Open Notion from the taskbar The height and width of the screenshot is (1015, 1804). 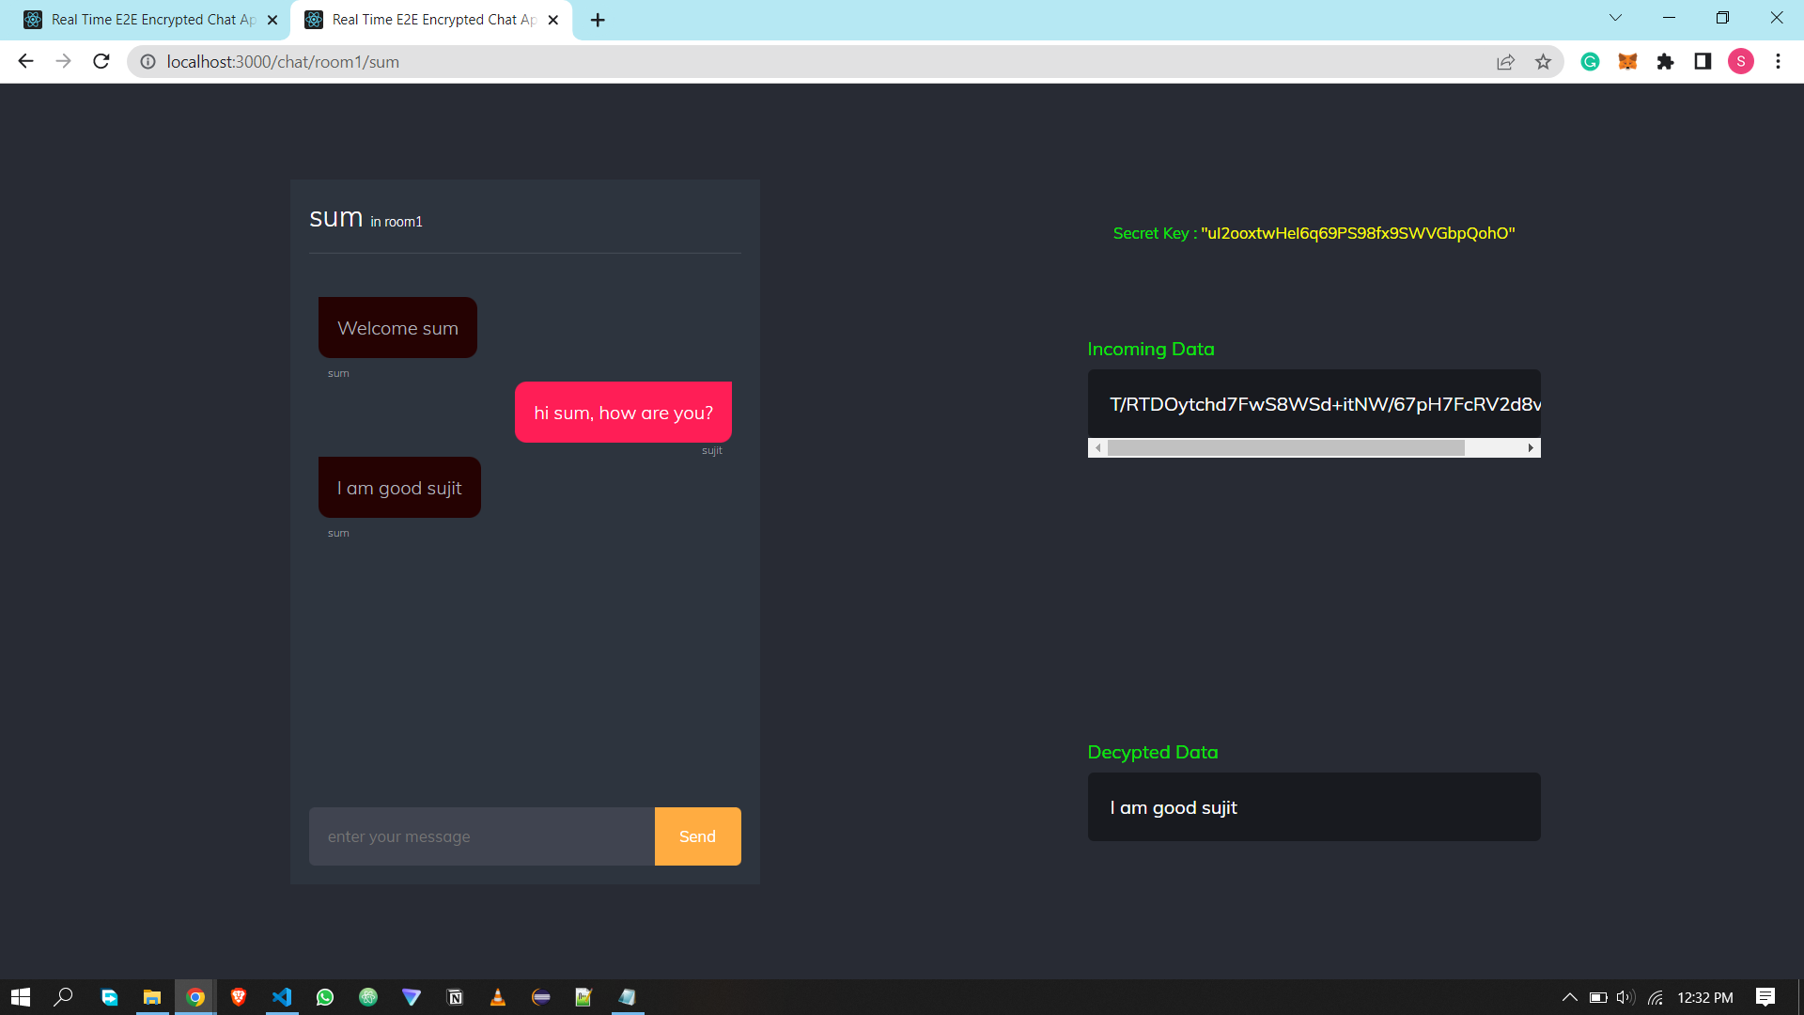tap(455, 997)
